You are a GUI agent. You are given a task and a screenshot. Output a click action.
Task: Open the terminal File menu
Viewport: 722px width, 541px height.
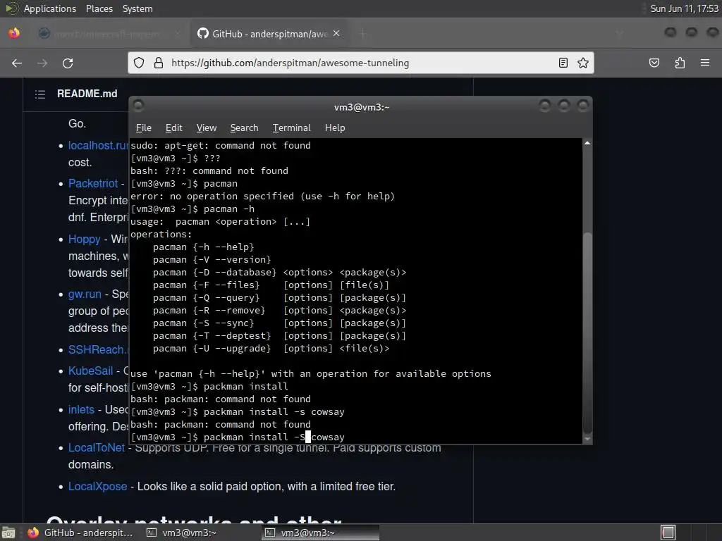pos(144,128)
